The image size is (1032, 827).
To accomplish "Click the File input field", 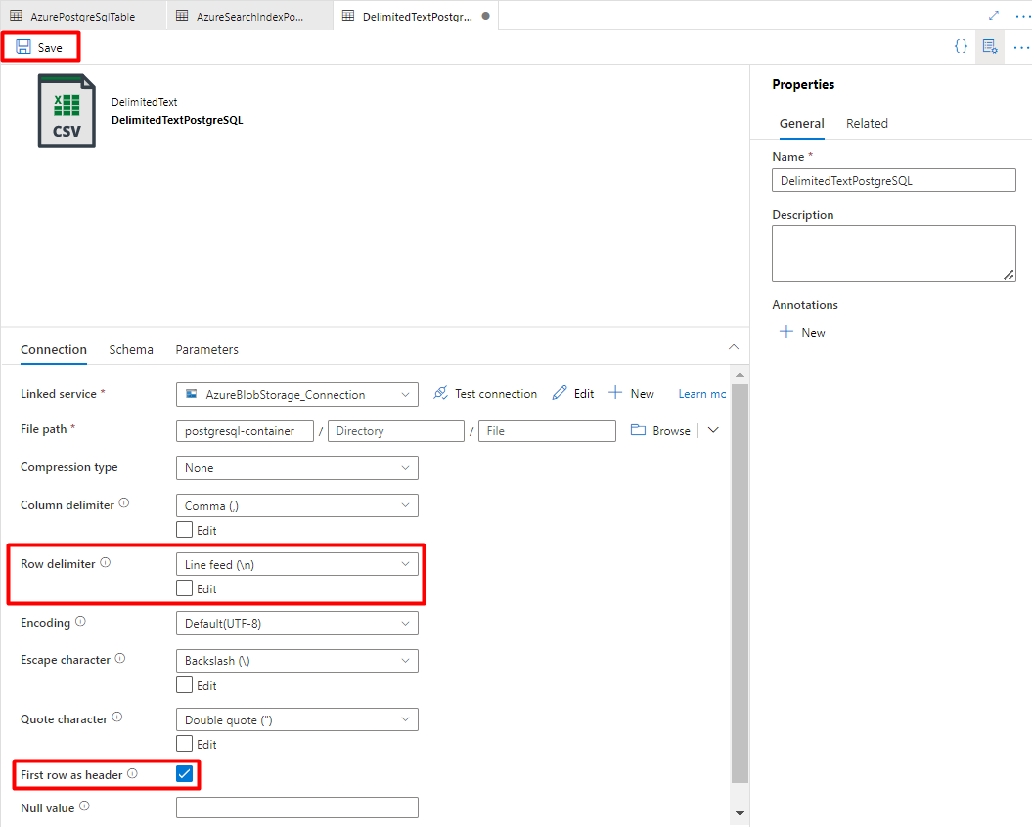I will coord(547,431).
